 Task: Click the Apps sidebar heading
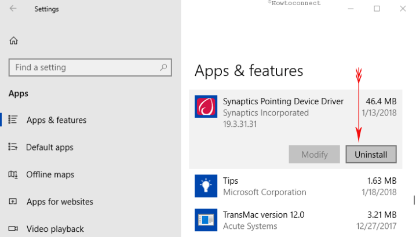coord(19,93)
